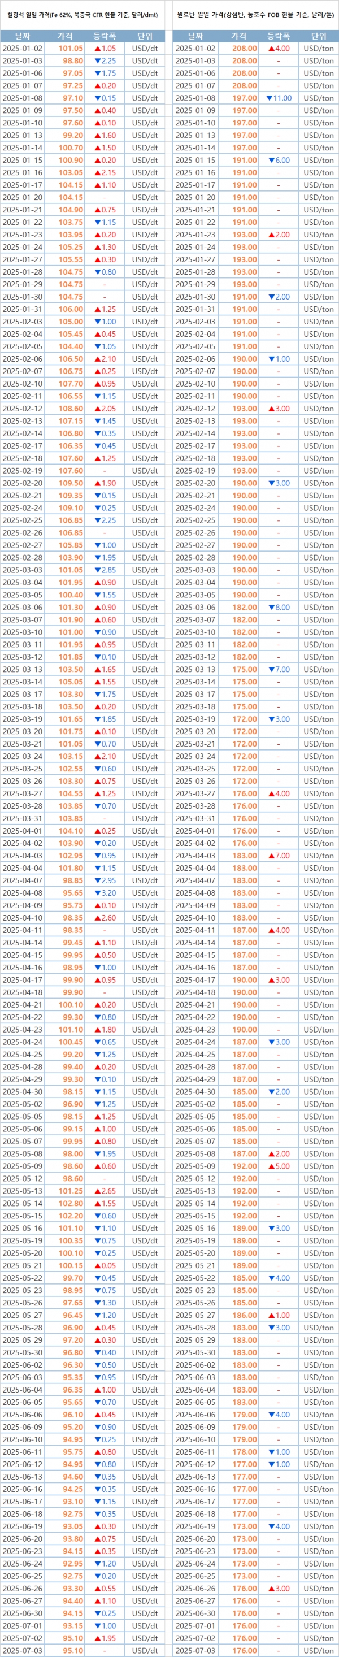The width and height of the screenshot is (339, 1657).
Task: Click the ▼2.85 iron ore change on 2025-03-03
Action: (x=105, y=570)
